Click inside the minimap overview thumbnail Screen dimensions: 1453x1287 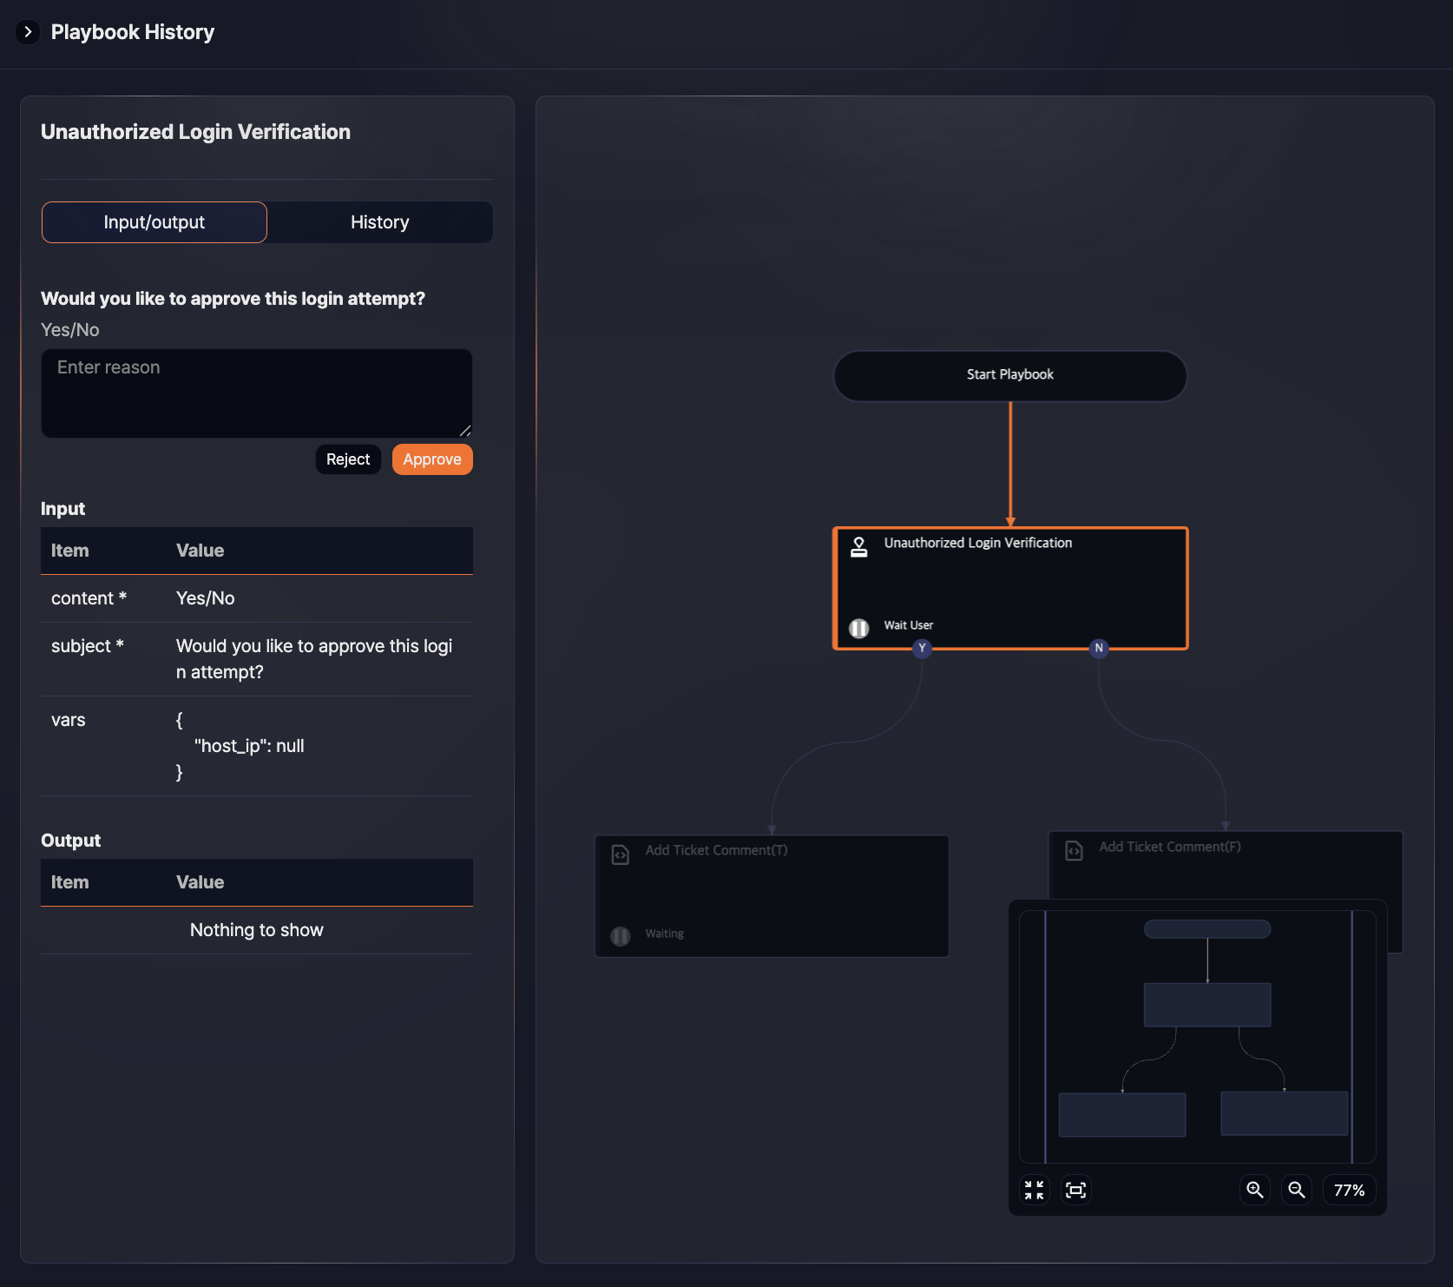(x=1198, y=1033)
